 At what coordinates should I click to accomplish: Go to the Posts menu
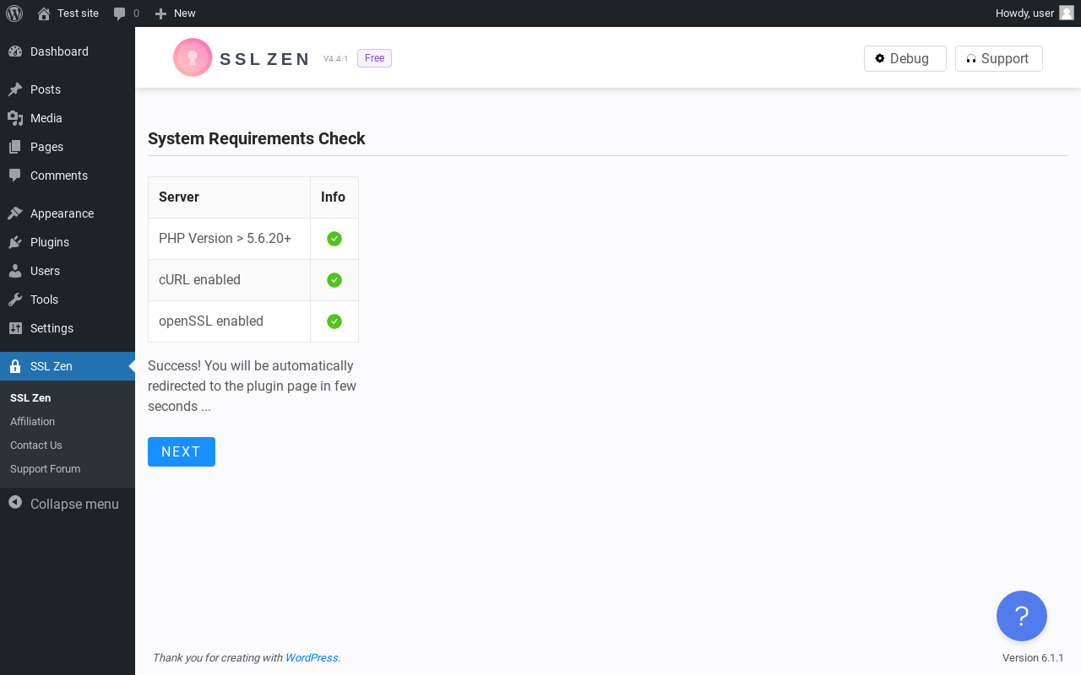pyautogui.click(x=68, y=89)
